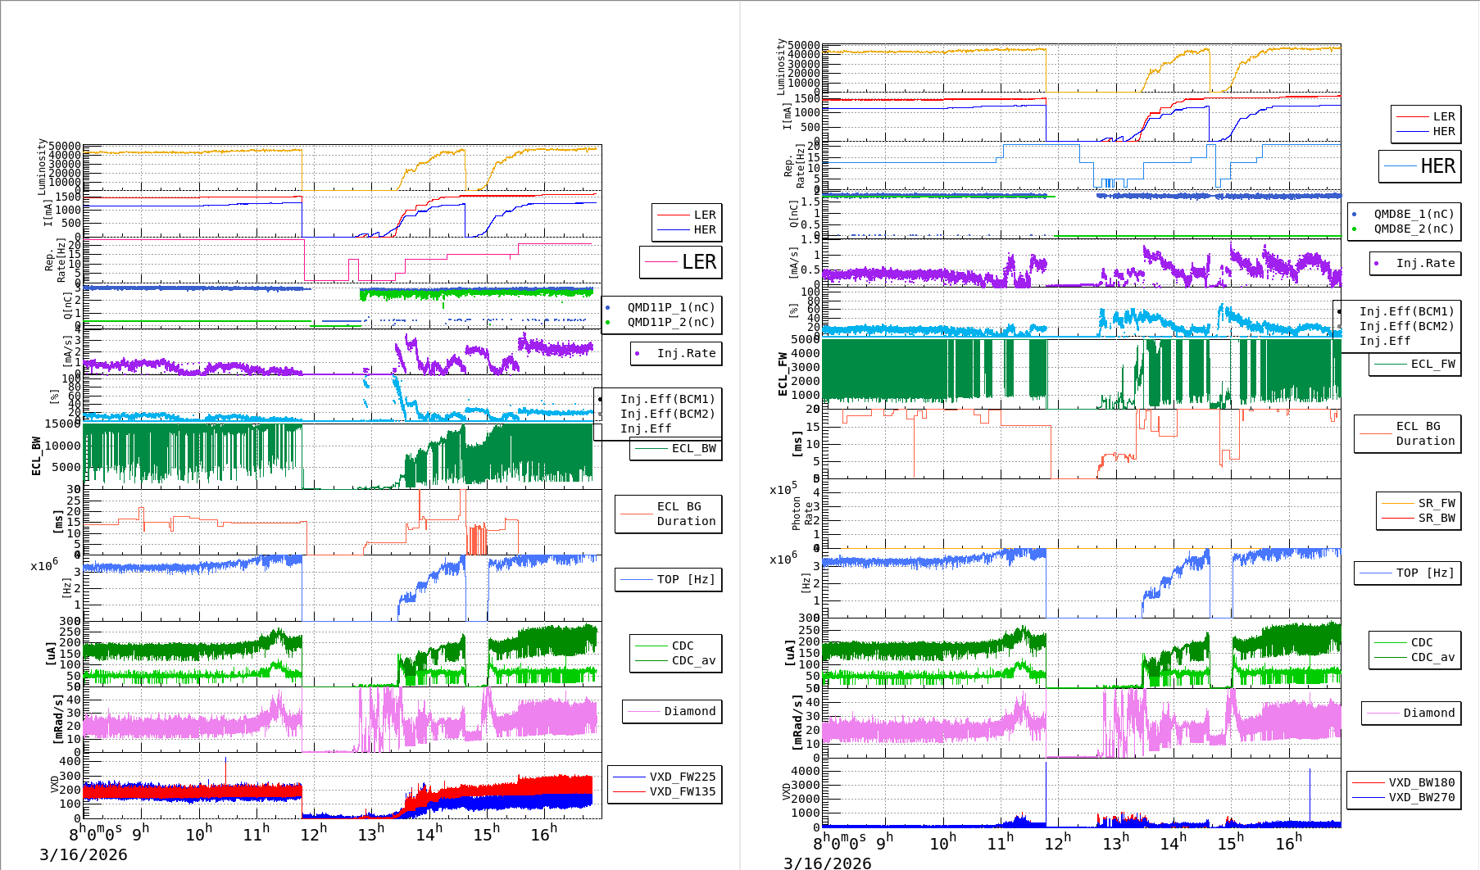
Task: Click the large HER legend label
Action: click(1437, 166)
